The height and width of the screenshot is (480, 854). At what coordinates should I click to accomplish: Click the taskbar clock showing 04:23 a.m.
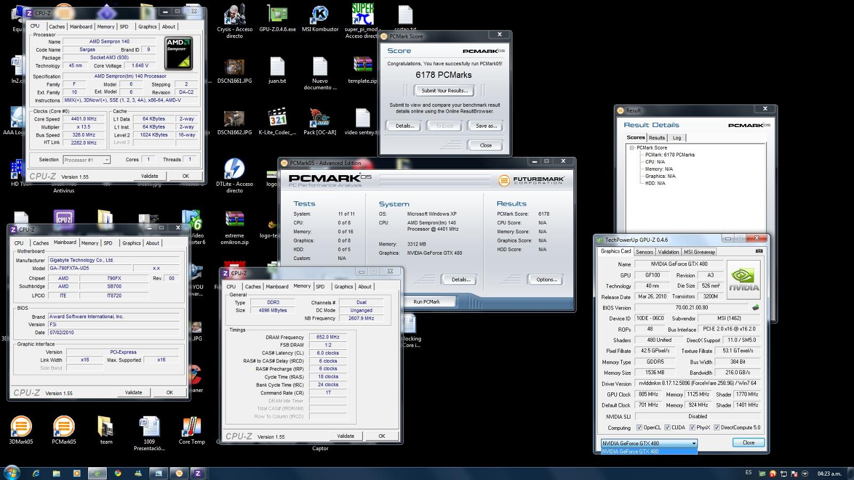pyautogui.click(x=829, y=474)
